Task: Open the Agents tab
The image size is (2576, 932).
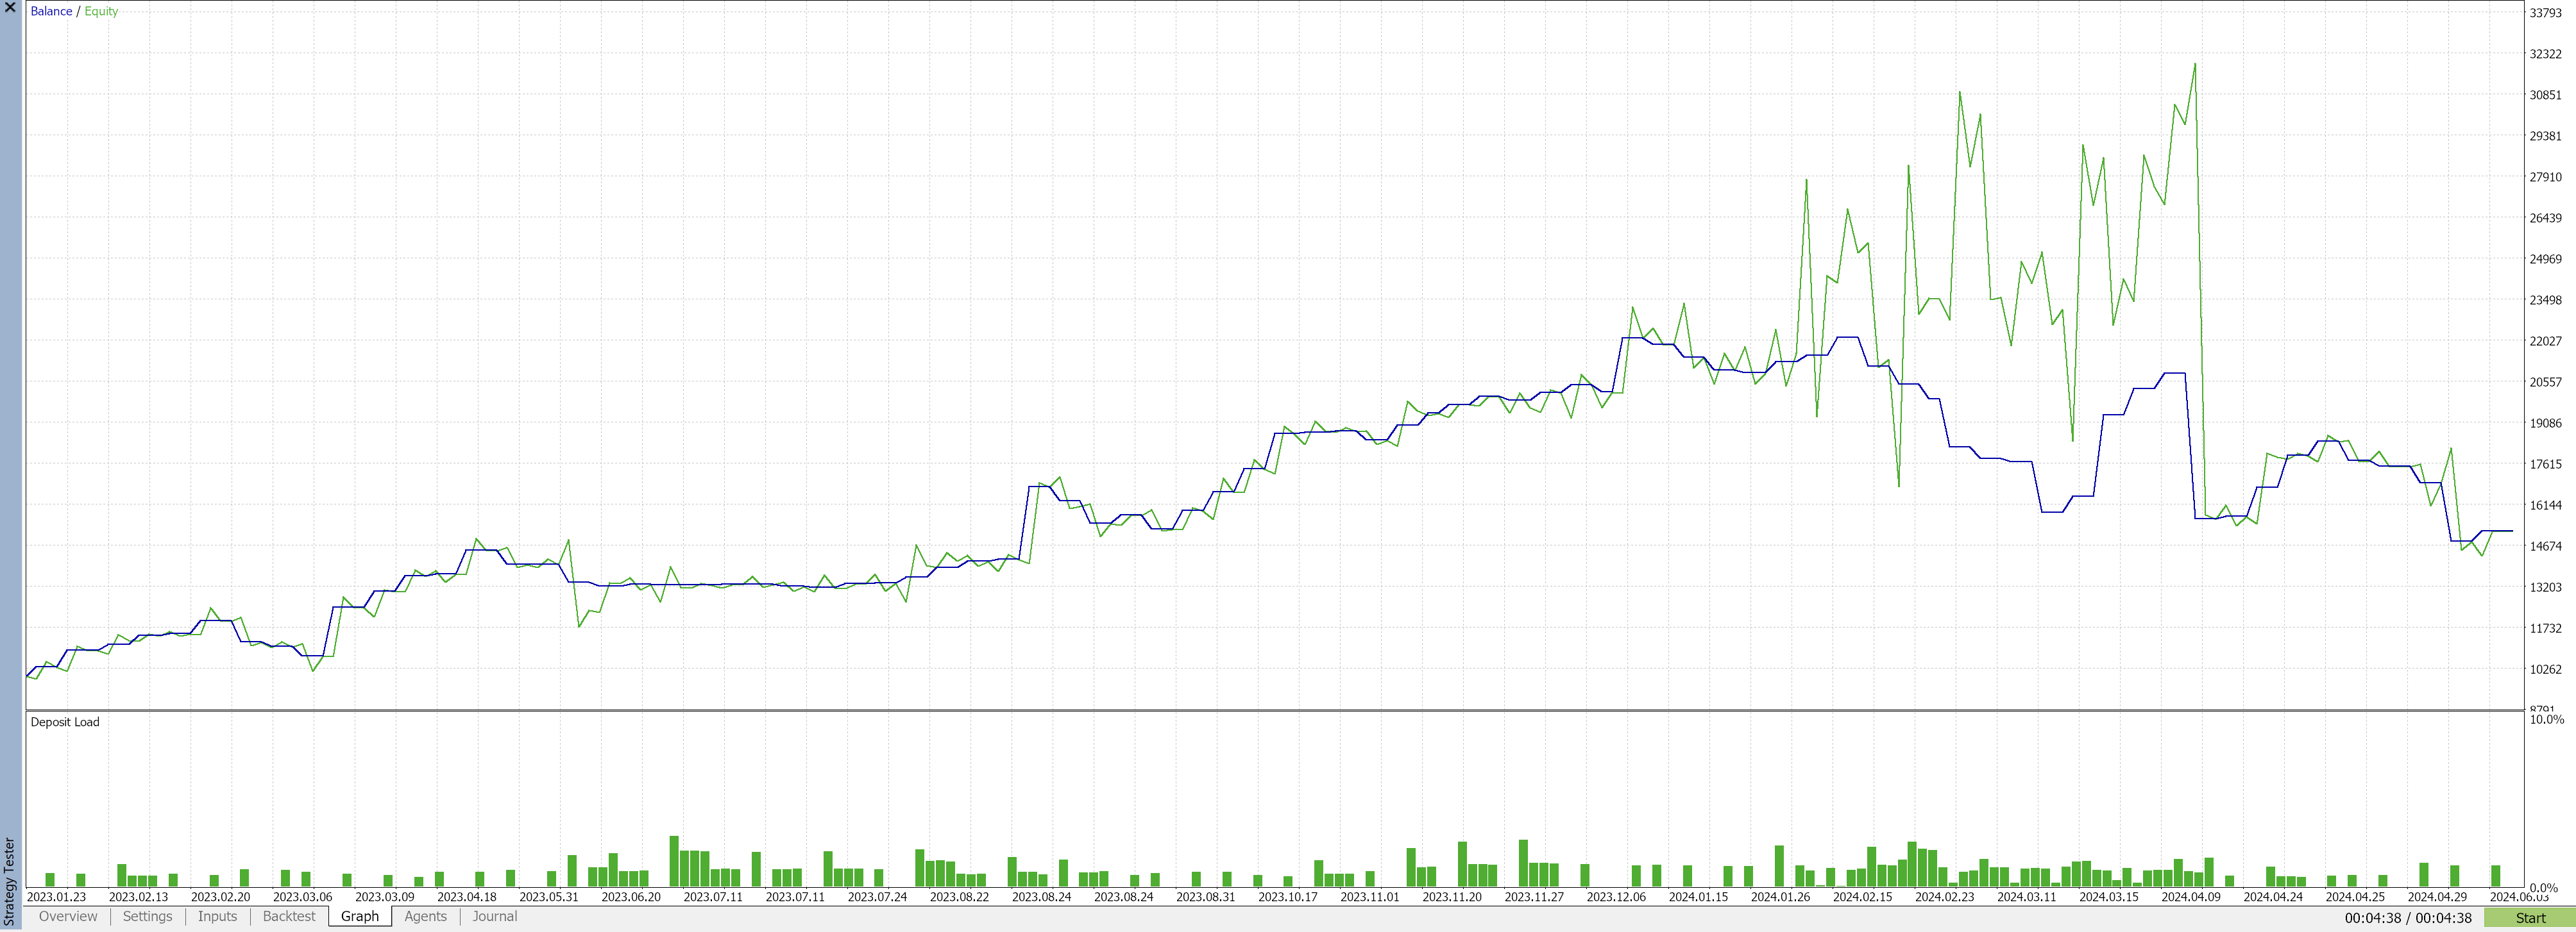Action: (x=425, y=916)
